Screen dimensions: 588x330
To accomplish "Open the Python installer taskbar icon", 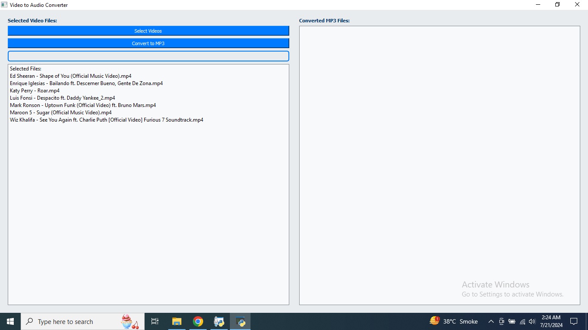I will tap(219, 321).
